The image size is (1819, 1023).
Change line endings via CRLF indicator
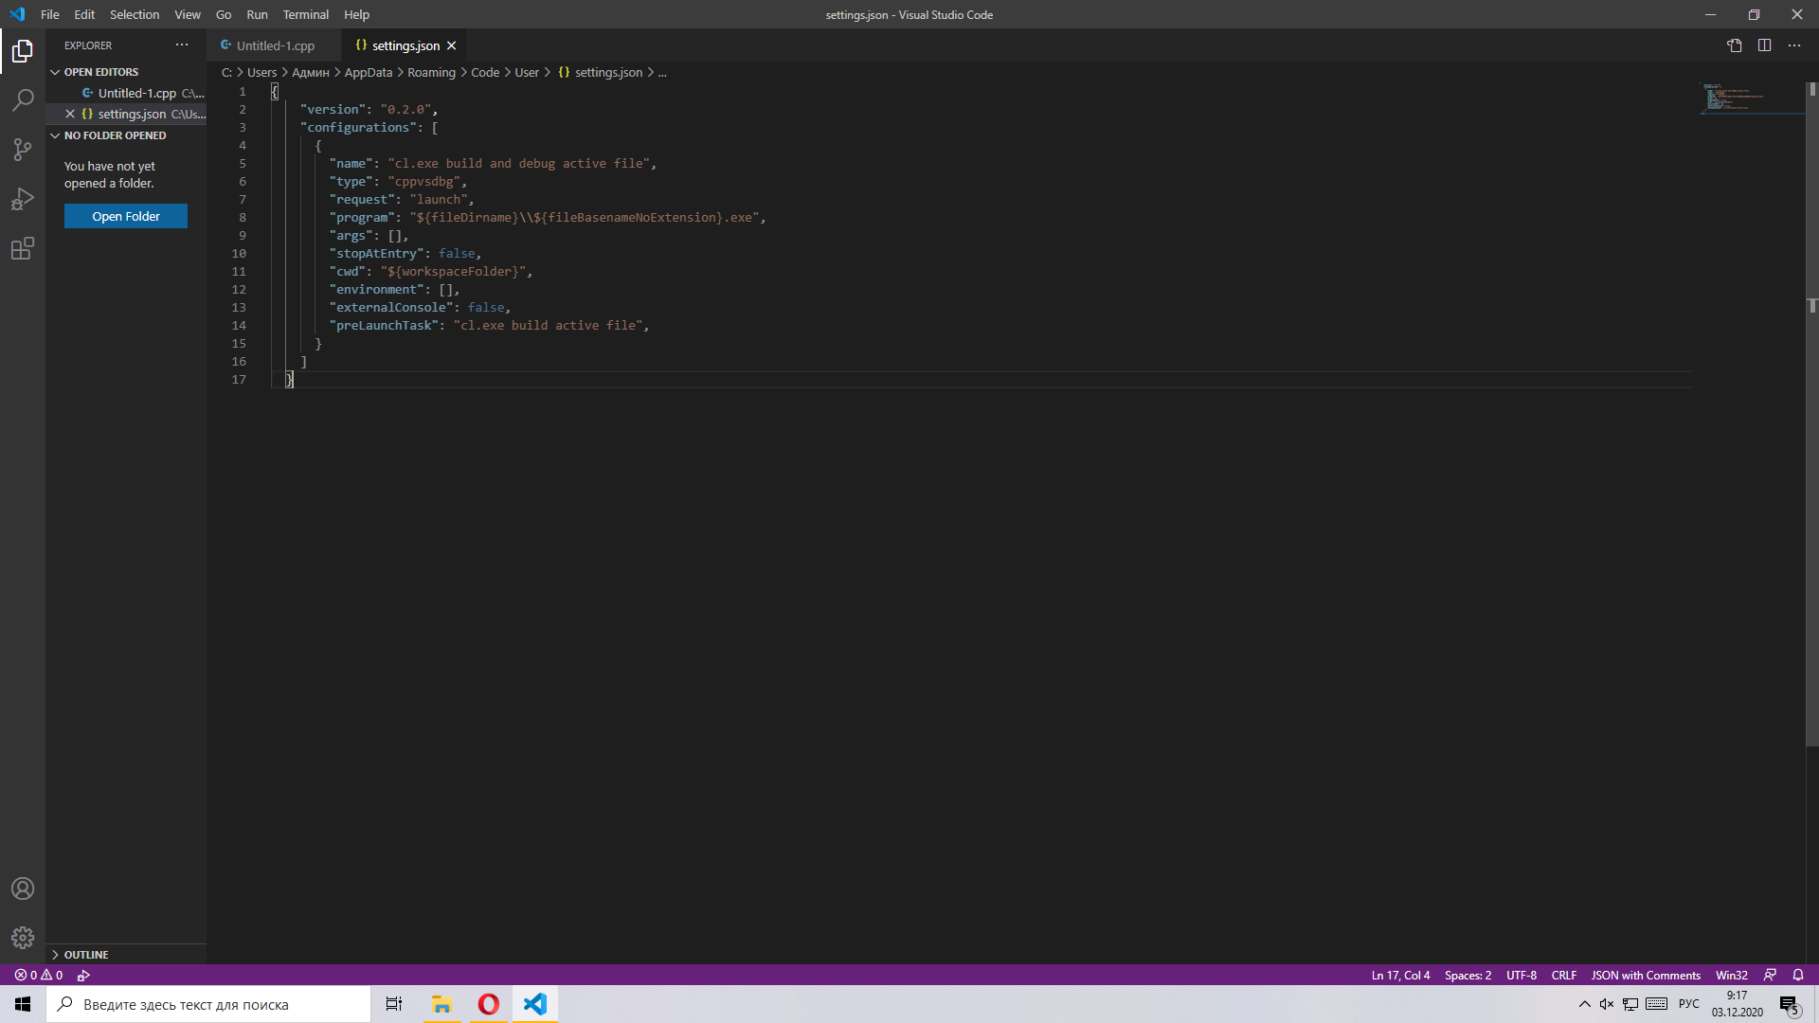click(x=1564, y=975)
